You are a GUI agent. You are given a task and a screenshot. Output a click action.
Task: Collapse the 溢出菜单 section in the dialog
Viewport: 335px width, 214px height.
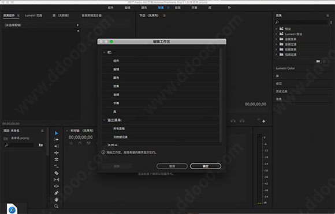[x=105, y=120]
